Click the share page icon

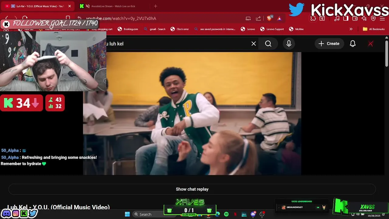click(258, 19)
